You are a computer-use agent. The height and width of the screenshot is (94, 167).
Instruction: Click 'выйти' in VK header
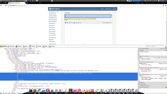114,9
